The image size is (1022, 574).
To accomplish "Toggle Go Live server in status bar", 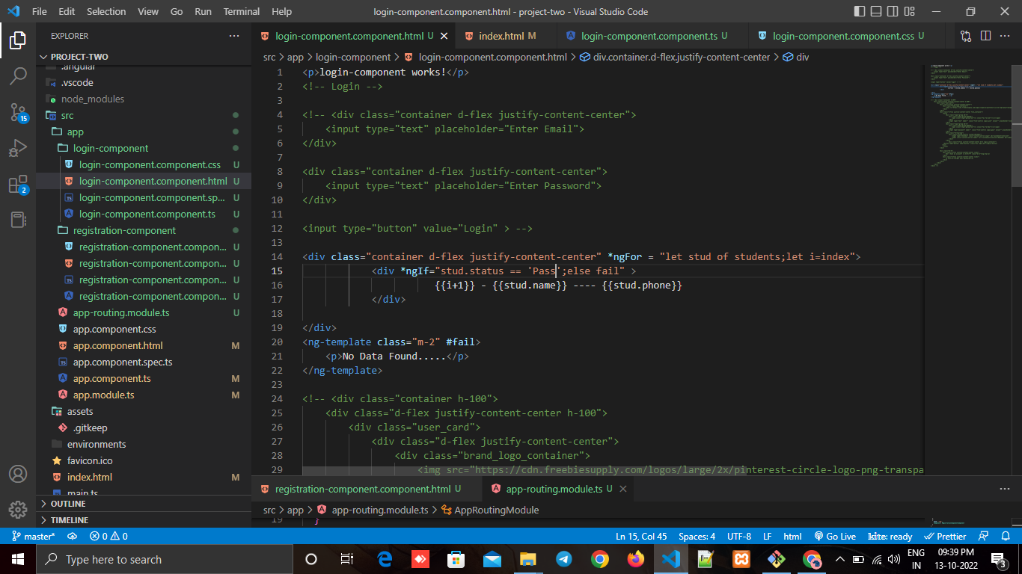I will [836, 536].
